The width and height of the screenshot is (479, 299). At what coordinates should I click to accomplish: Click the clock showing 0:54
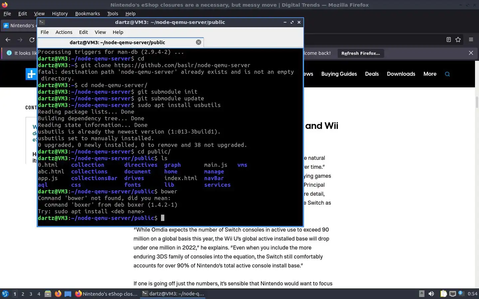coord(472,294)
